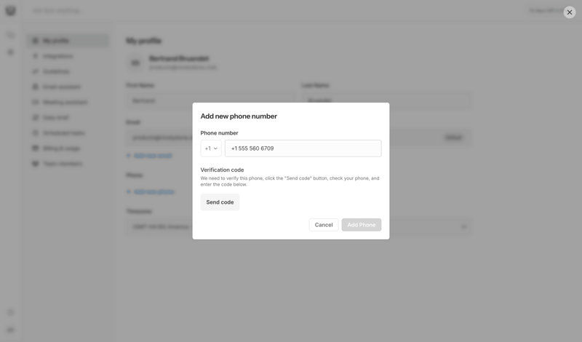Close the overlay with the X button
Viewport: 582px width, 342px height.
[x=570, y=12]
